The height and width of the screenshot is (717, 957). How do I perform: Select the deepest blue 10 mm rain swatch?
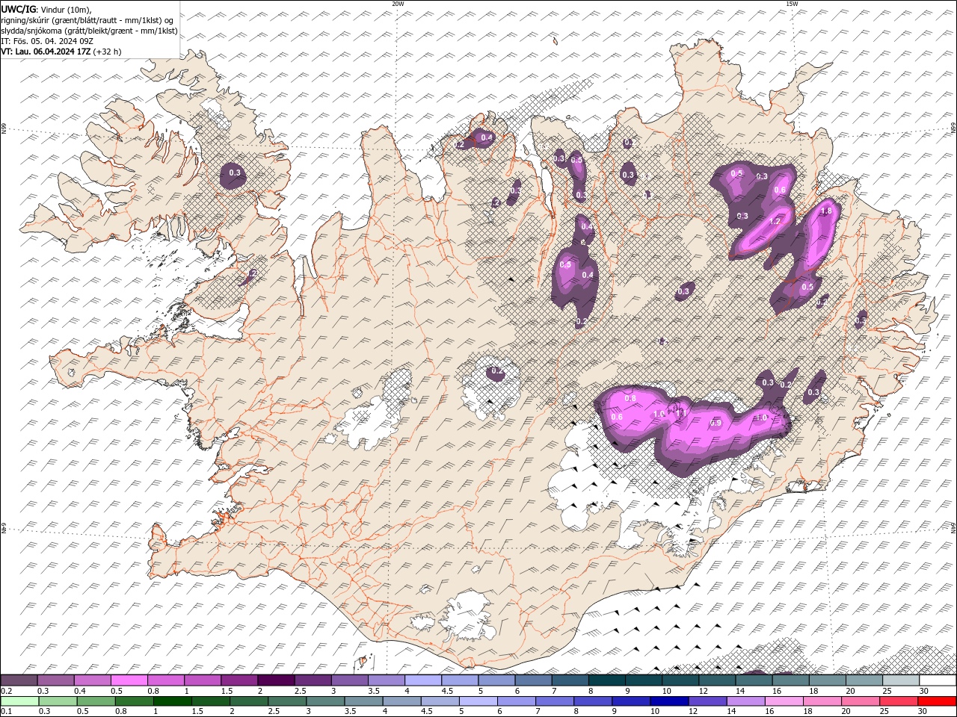(669, 701)
